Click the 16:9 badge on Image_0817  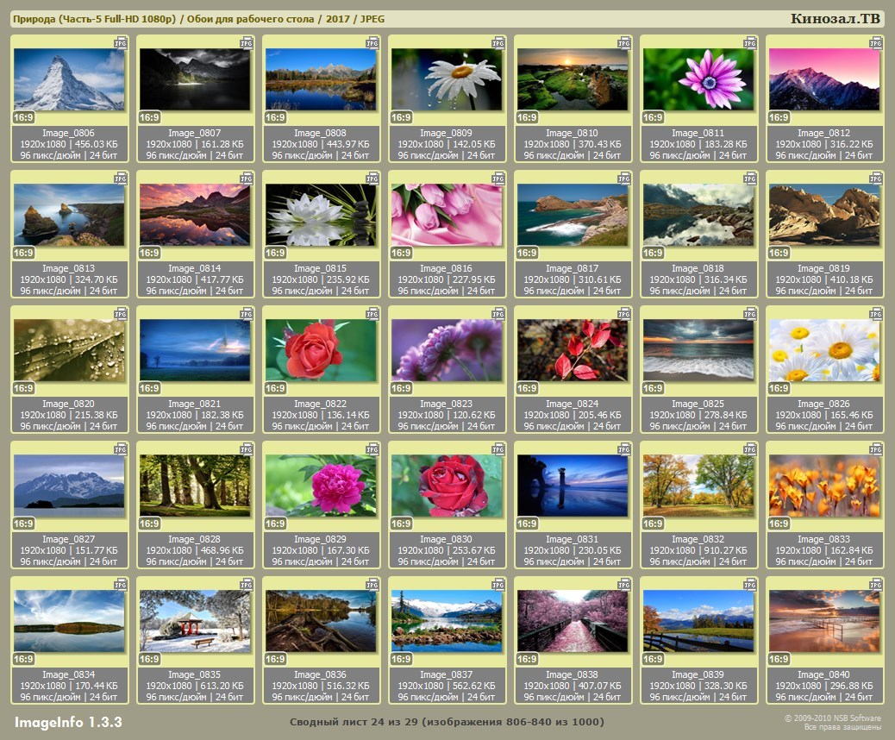click(x=527, y=253)
